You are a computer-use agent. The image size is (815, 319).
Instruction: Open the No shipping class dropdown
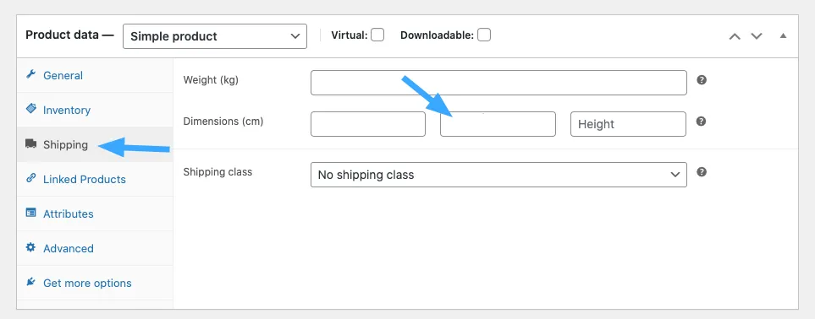tap(498, 175)
